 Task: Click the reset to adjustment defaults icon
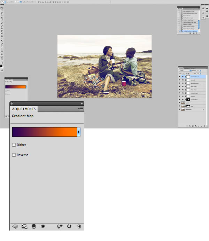(69, 226)
